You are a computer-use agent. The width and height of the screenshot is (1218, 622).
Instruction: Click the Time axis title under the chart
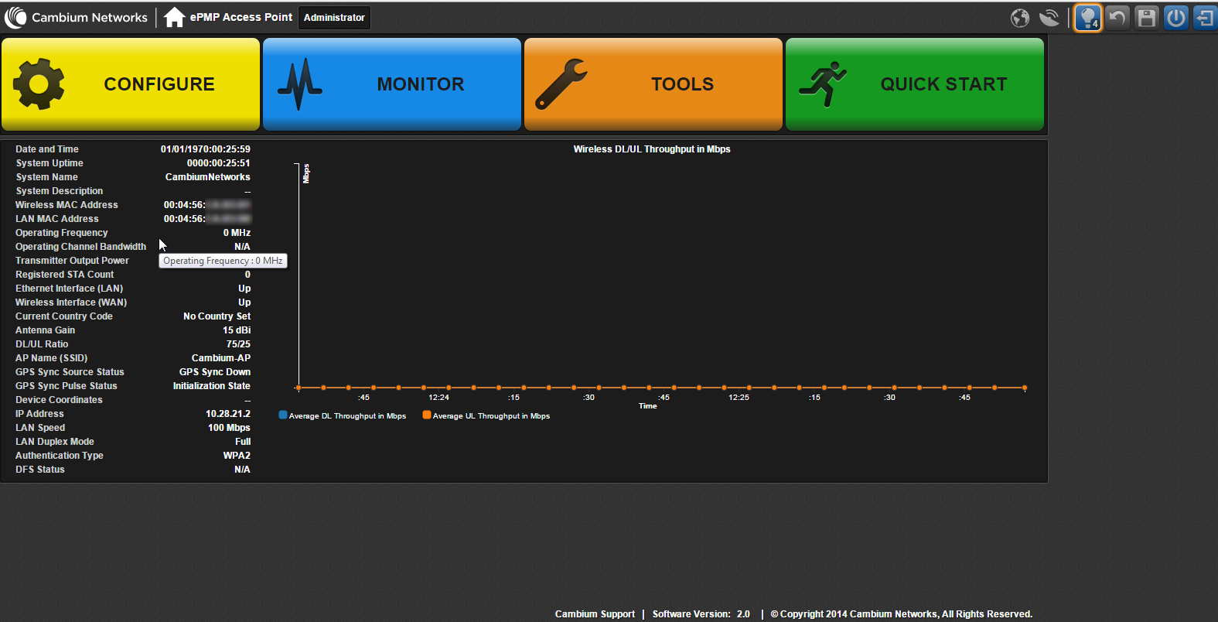[648, 406]
